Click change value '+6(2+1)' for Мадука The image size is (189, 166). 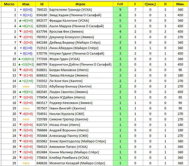(26, 26)
